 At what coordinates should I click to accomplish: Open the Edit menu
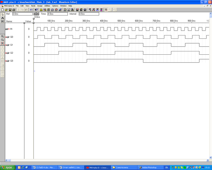click(x=22, y=6)
